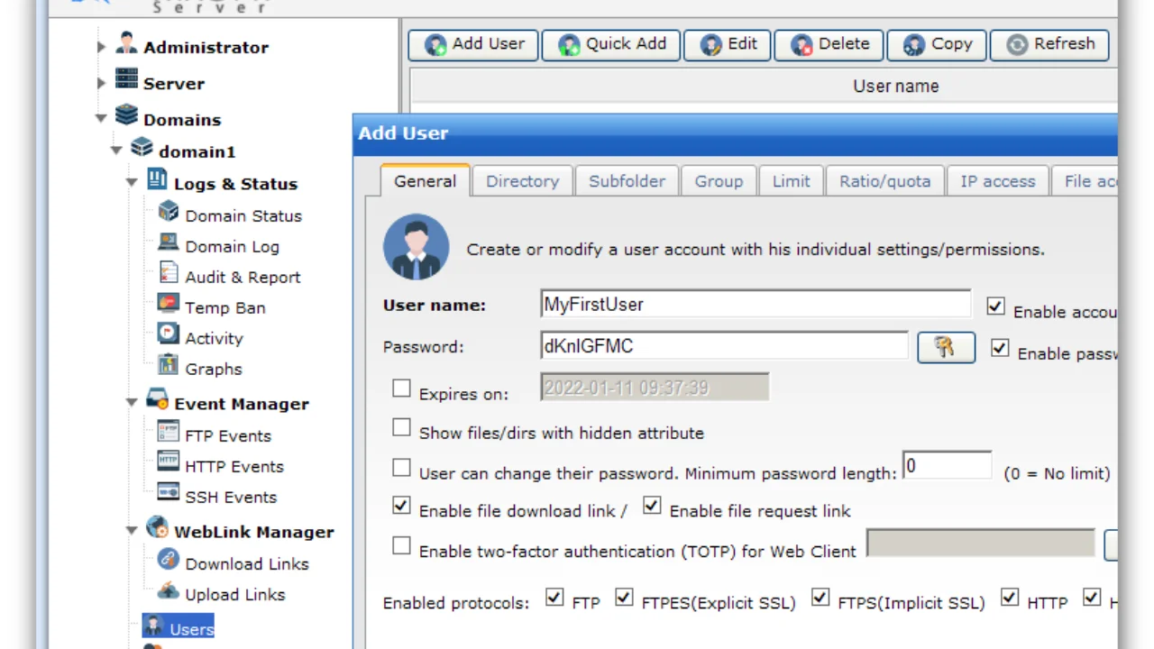Open the Limit tab
Viewport: 1154px width, 649px height.
[x=791, y=180]
